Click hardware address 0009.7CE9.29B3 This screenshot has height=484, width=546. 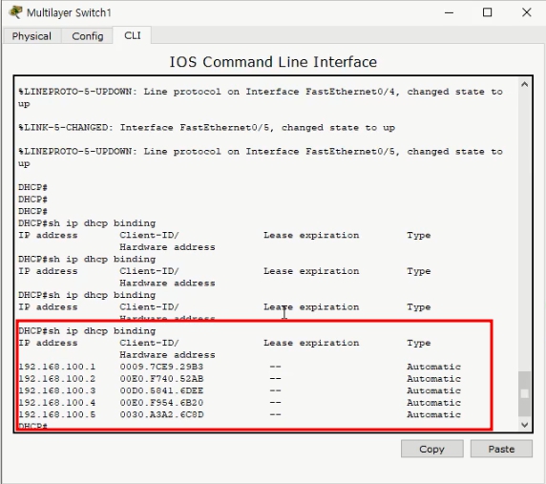[x=161, y=367]
